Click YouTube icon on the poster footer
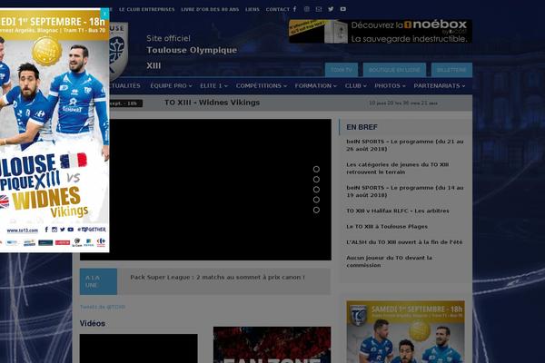Image resolution: width=545 pixels, height=363 pixels. coord(71,230)
